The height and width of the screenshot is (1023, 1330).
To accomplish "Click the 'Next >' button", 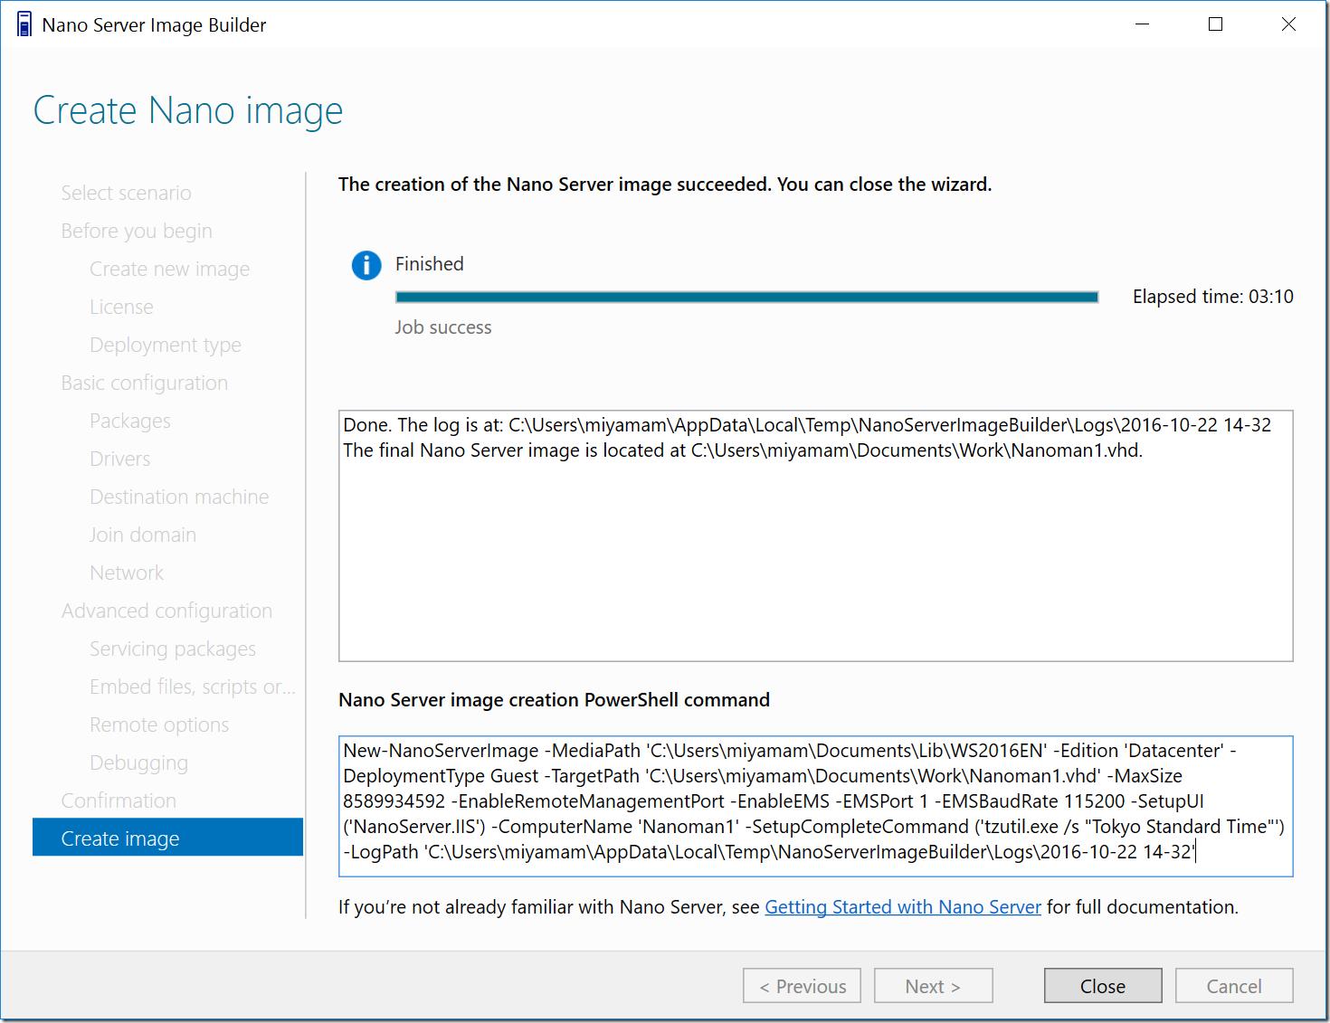I will pyautogui.click(x=933, y=986).
